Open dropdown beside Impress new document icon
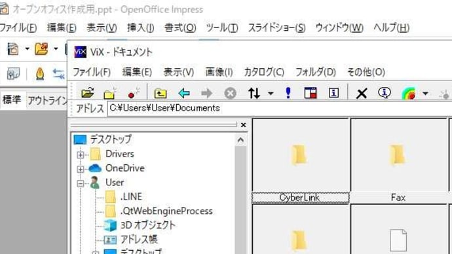The image size is (452, 254). click(x=27, y=48)
